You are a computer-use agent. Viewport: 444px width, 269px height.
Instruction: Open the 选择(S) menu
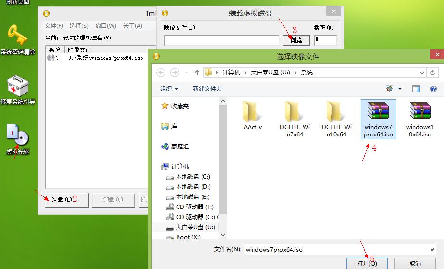79,26
